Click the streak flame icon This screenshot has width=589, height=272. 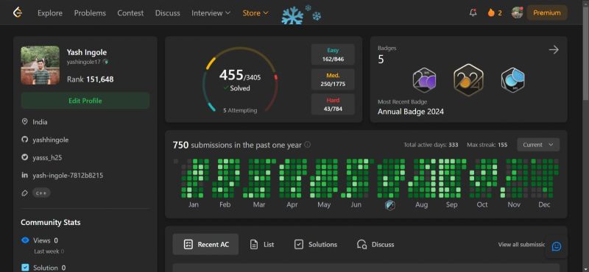click(x=491, y=12)
